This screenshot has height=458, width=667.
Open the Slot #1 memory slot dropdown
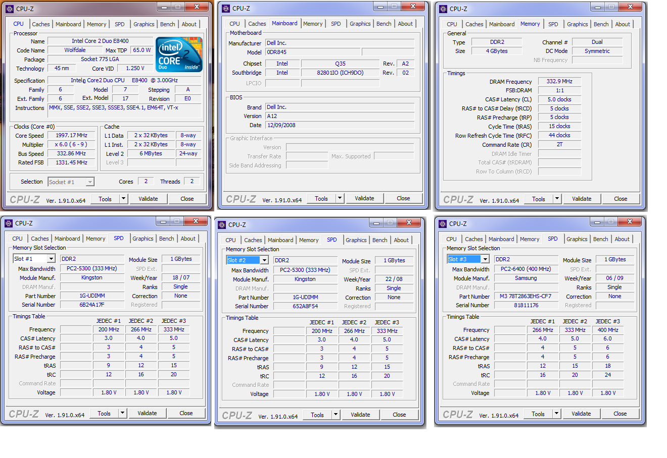pyautogui.click(x=51, y=259)
